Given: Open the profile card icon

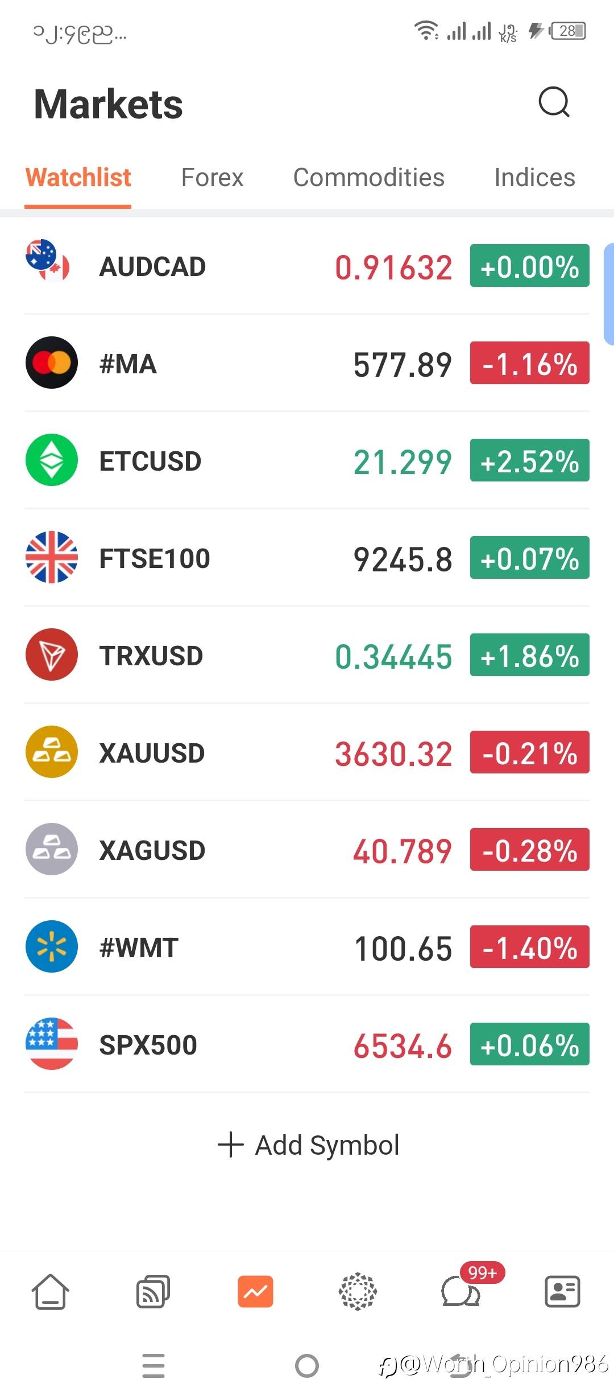Looking at the screenshot, I should coord(562,1292).
